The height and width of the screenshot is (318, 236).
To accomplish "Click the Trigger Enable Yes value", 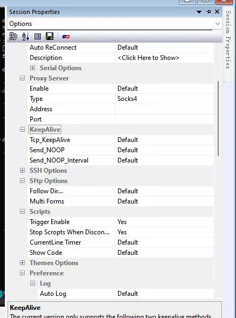I will [164, 222].
